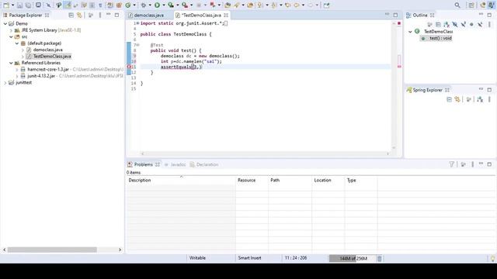
Task: Click the New Java Class icon
Action: 128,5
